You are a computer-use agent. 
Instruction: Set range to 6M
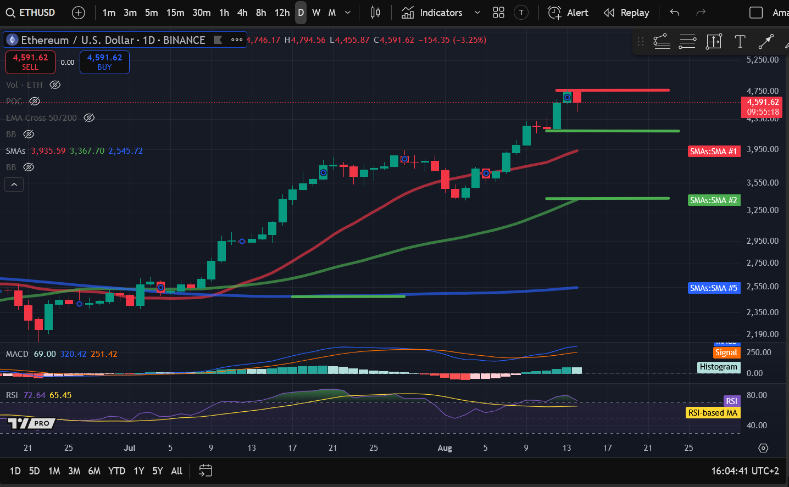(x=95, y=471)
